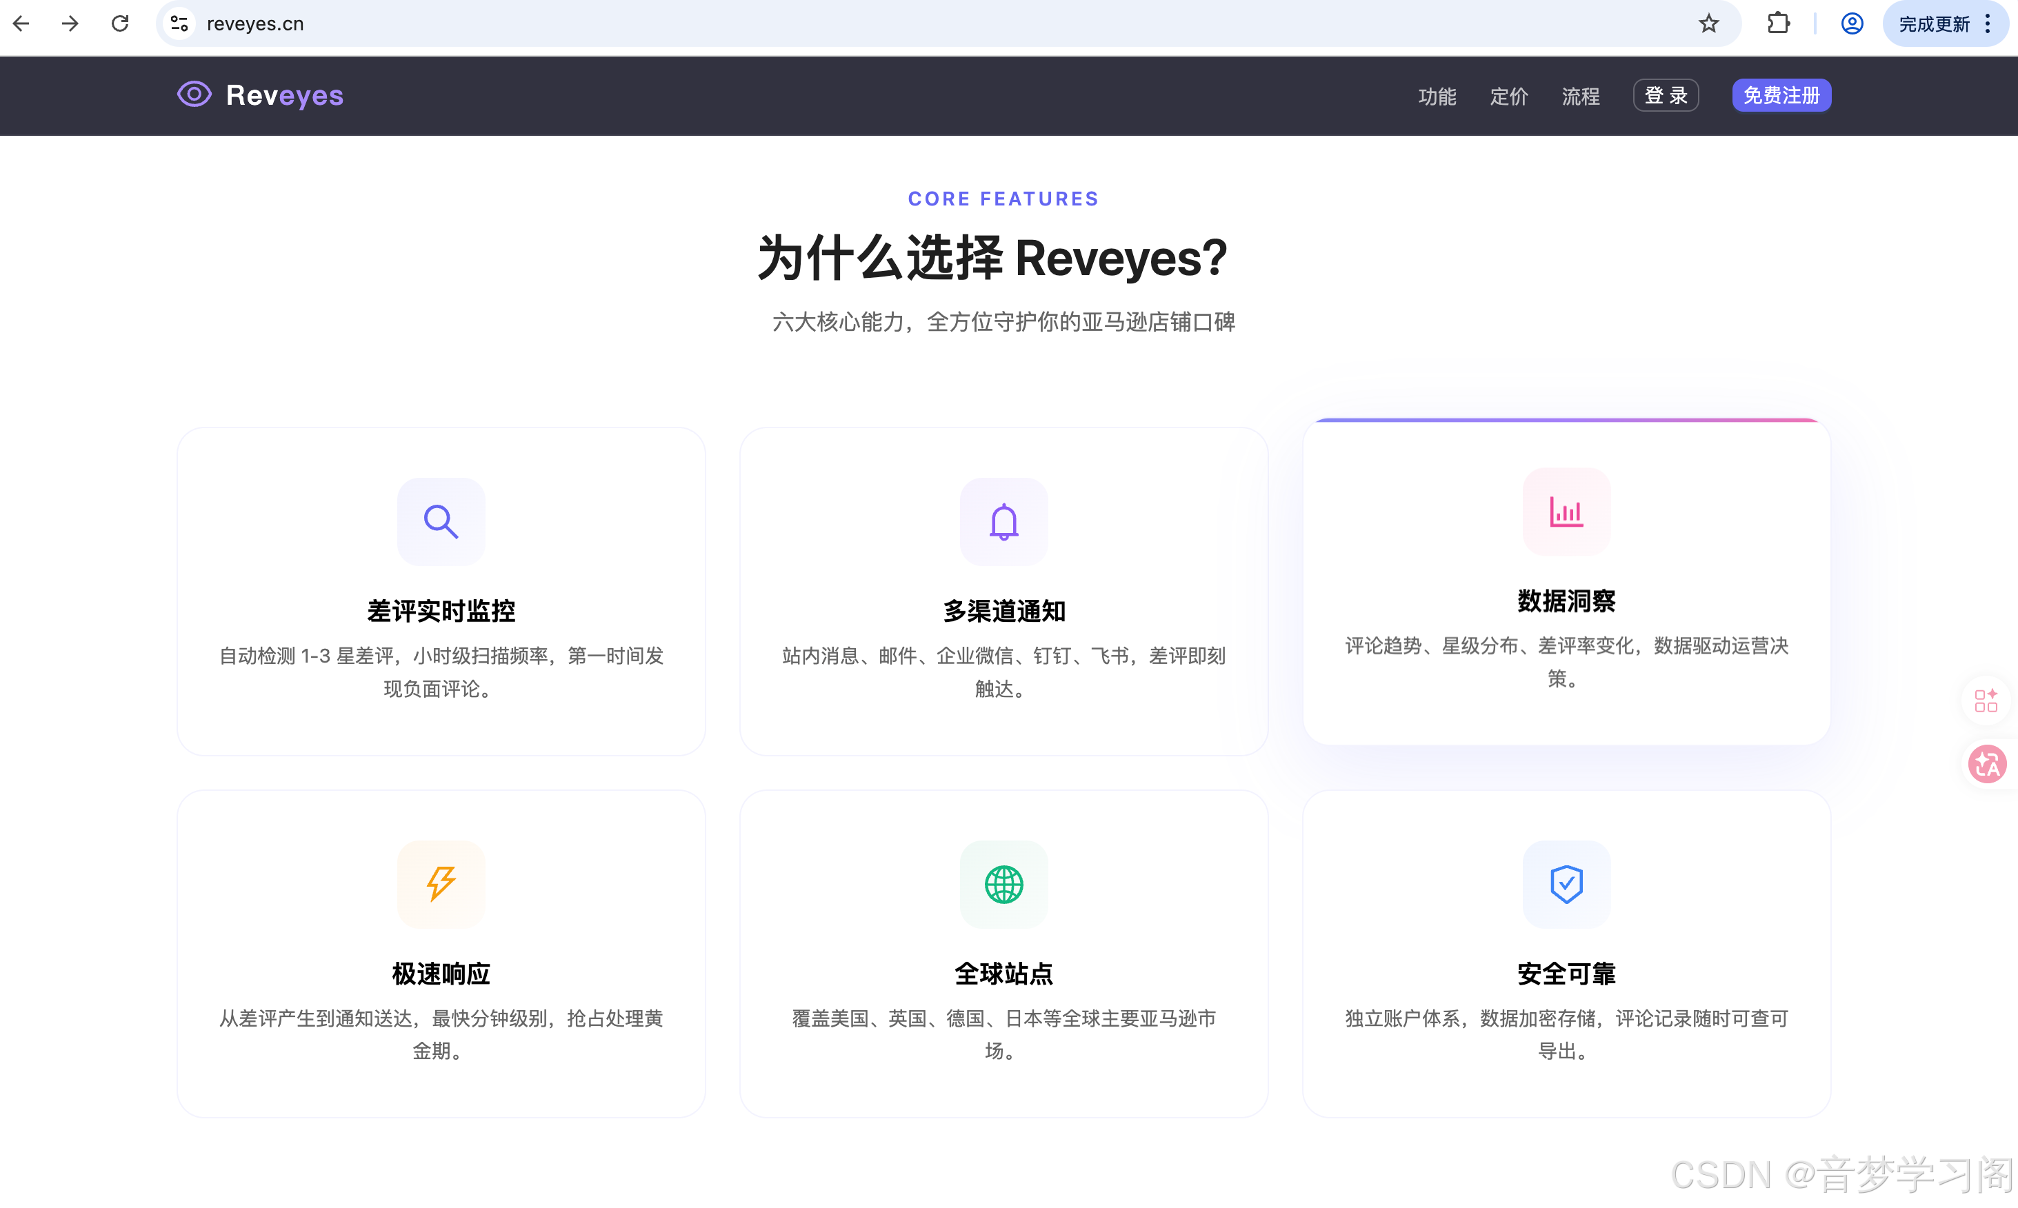The width and height of the screenshot is (2018, 1208).
Task: Click the globe icon for 全球站点
Action: pos(1003,883)
